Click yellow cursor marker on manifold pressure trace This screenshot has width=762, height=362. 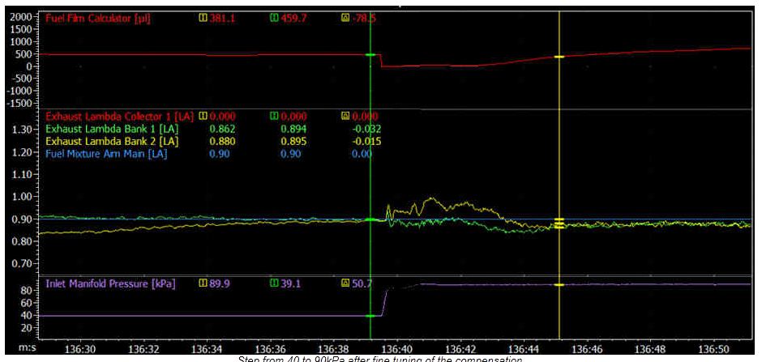click(559, 285)
